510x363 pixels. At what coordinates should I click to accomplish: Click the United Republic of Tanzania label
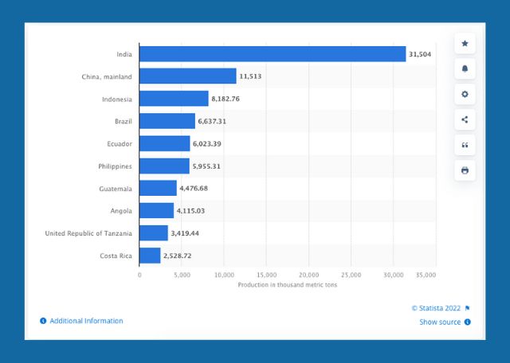click(x=88, y=233)
